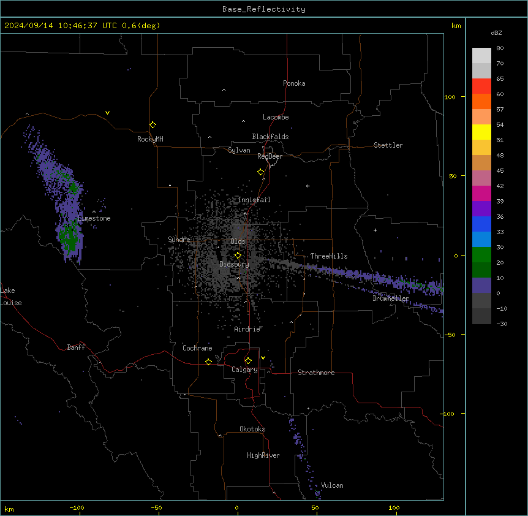The width and height of the screenshot is (528, 516).
Task: Click the Okotoks label
Action: [x=252, y=429]
